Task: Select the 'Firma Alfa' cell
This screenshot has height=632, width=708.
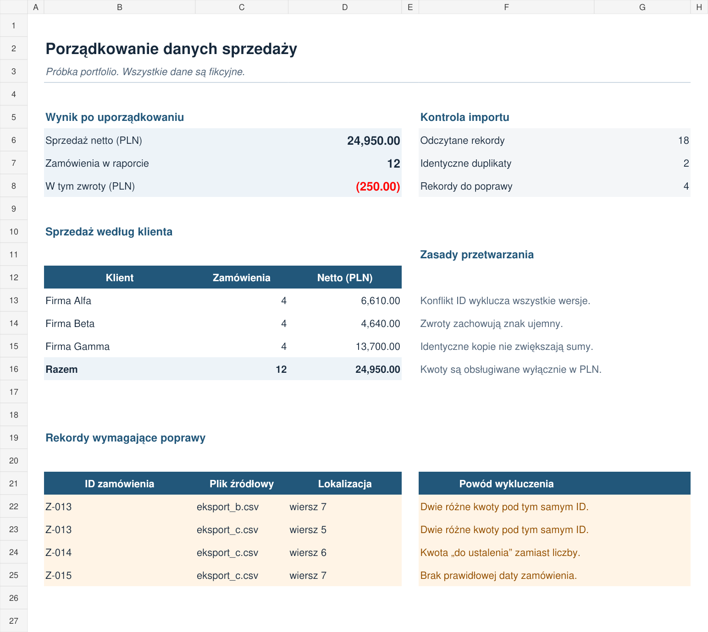Action: 120,300
